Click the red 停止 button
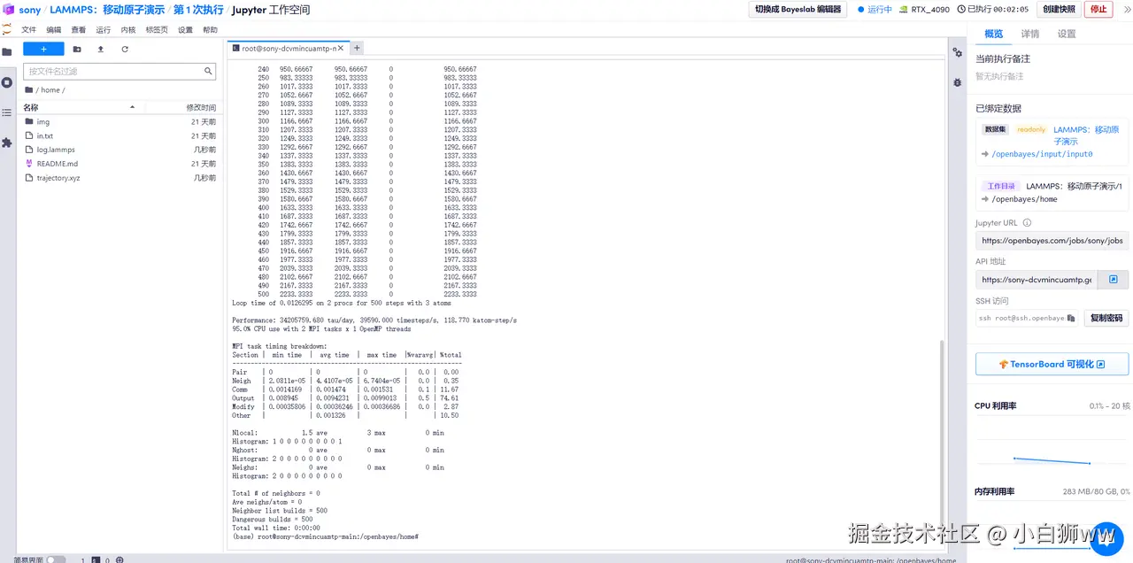Screen dimensions: 1133x563 pyautogui.click(x=1098, y=9)
